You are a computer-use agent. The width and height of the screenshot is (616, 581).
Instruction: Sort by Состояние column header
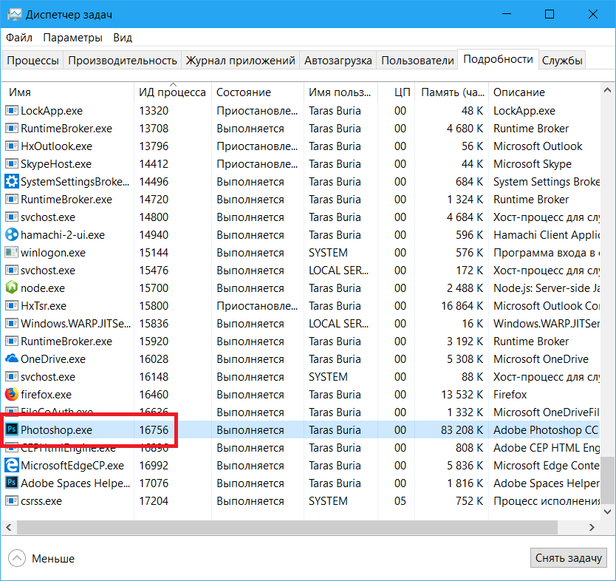coord(258,92)
